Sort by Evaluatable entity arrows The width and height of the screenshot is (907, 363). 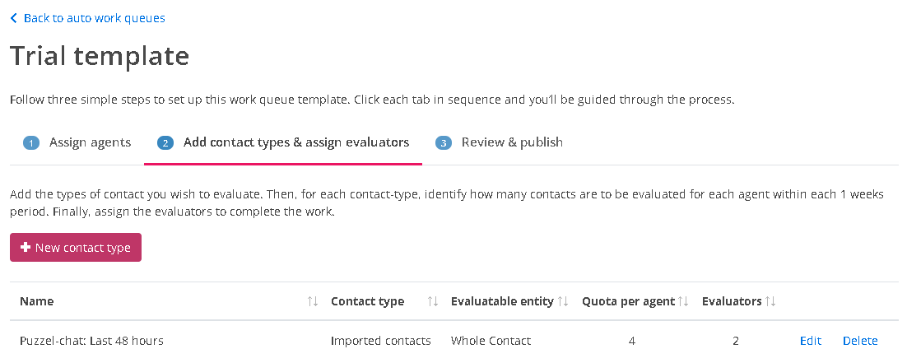563,302
